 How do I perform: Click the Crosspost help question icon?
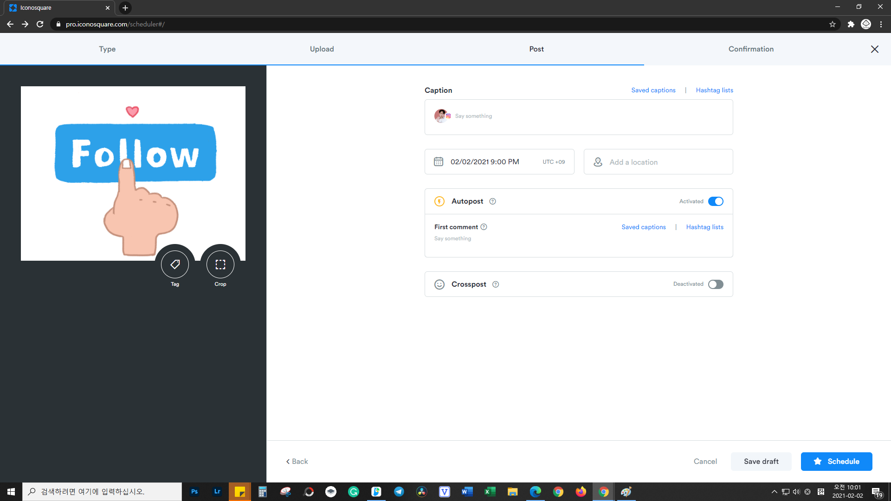pos(496,284)
